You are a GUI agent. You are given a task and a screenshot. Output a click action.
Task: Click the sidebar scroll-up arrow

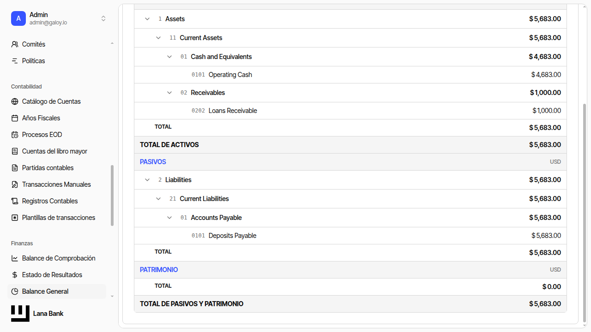(112, 43)
